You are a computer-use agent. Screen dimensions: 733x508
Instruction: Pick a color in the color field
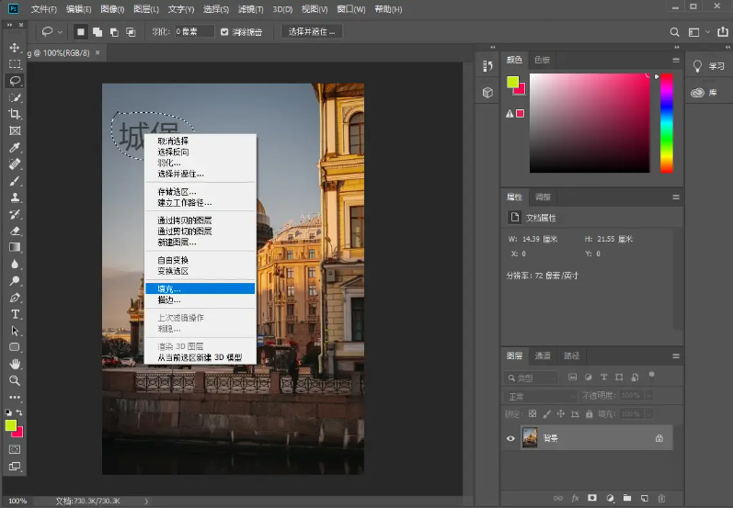(589, 123)
